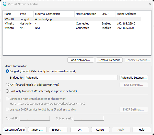The image size is (154, 135).
Task: Select the Bridged radio button
Action: coord(7,71)
